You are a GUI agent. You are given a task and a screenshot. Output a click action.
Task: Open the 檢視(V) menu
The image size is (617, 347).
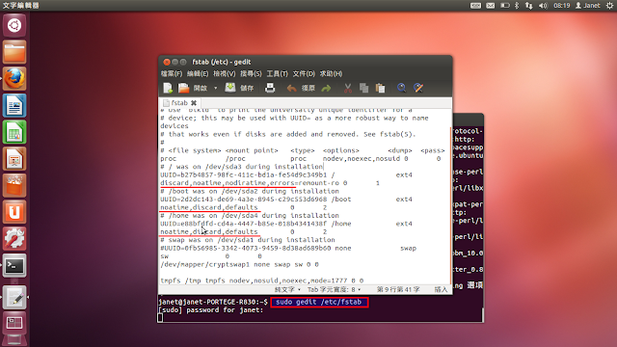pyautogui.click(x=225, y=73)
